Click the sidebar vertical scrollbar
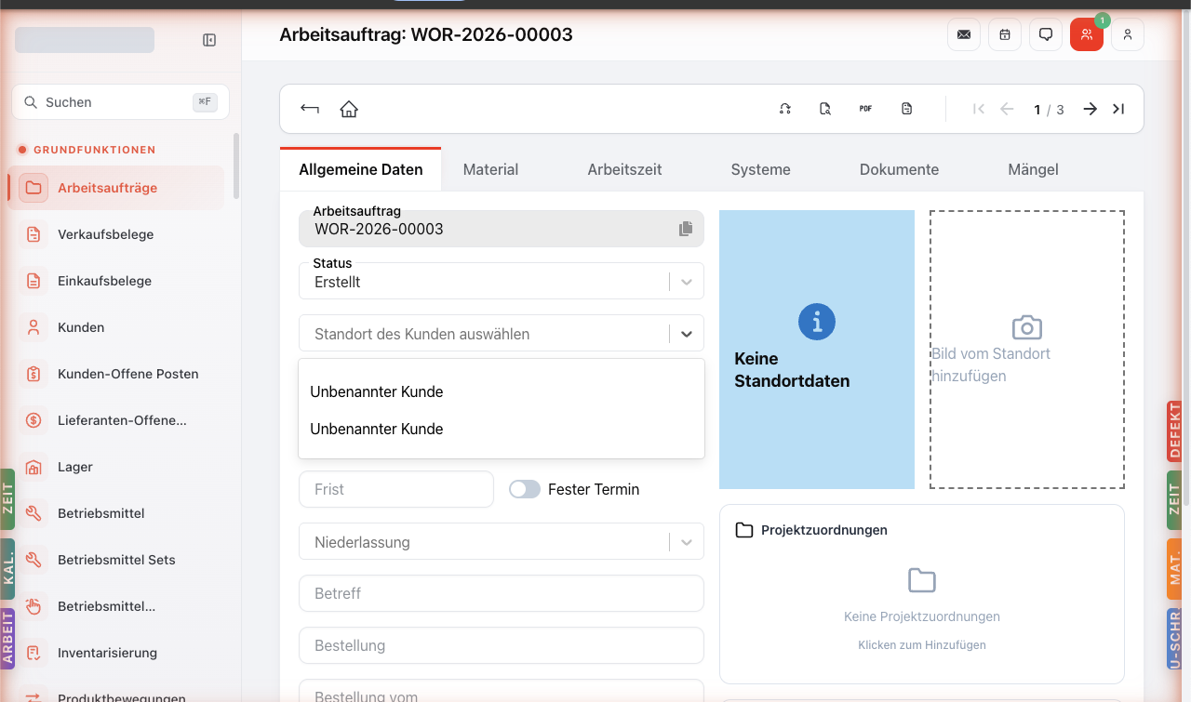1191x702 pixels. pyautogui.click(x=236, y=167)
